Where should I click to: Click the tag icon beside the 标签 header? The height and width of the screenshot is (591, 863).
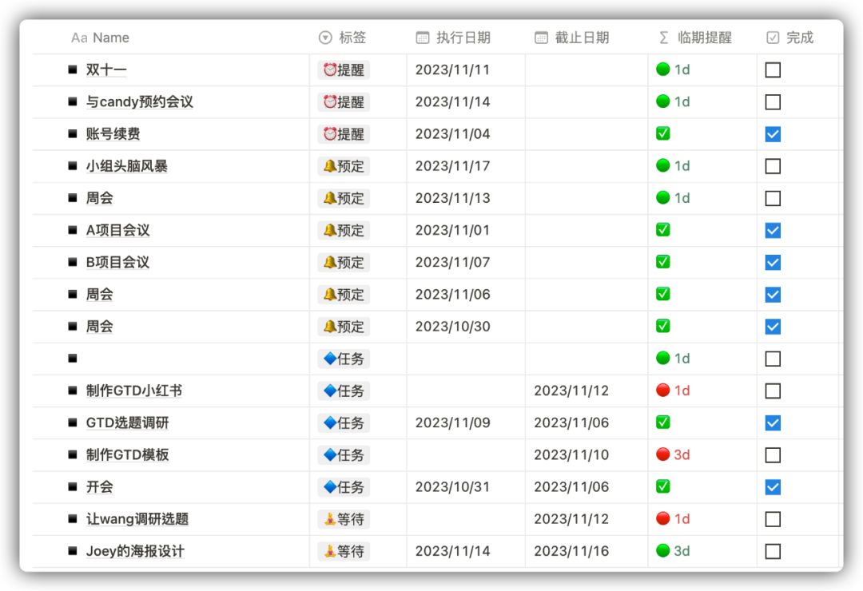click(x=324, y=37)
